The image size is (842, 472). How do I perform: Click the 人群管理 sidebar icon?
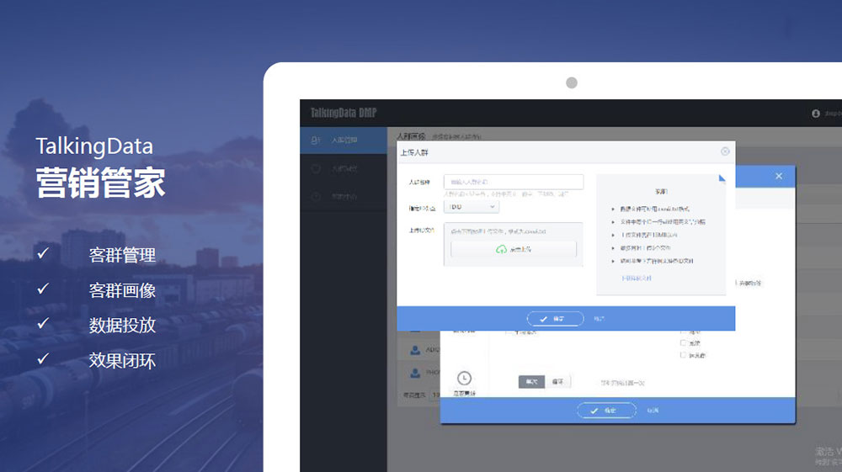point(316,140)
